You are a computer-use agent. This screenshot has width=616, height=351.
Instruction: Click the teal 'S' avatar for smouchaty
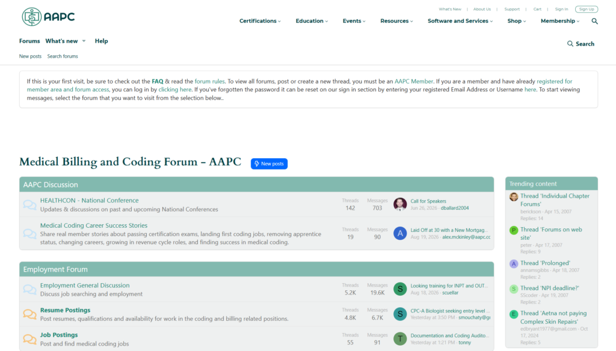400,314
